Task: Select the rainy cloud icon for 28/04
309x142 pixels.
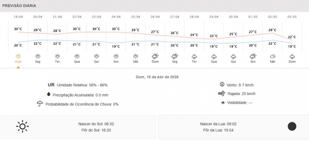Action: (x=194, y=56)
